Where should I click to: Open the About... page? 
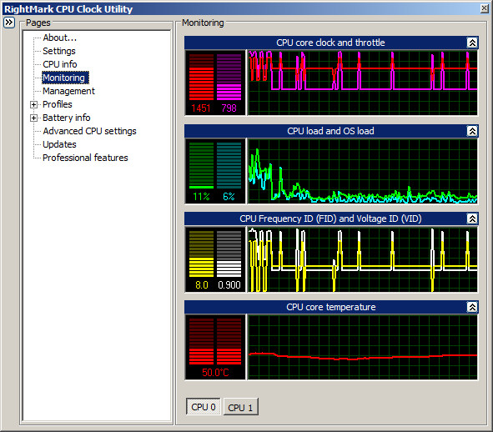click(60, 38)
